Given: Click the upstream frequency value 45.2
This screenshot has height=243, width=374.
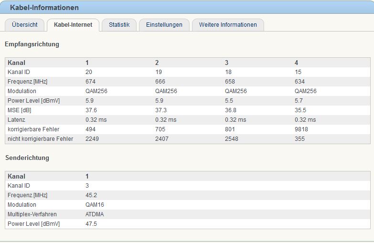Looking at the screenshot, I should (91, 195).
